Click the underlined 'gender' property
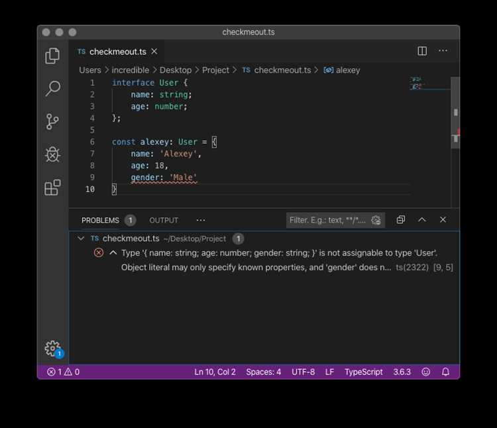 pyautogui.click(x=145, y=178)
